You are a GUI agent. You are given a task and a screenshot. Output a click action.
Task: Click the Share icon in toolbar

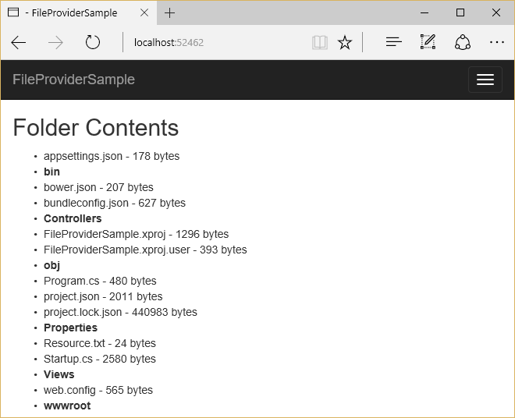pos(462,43)
